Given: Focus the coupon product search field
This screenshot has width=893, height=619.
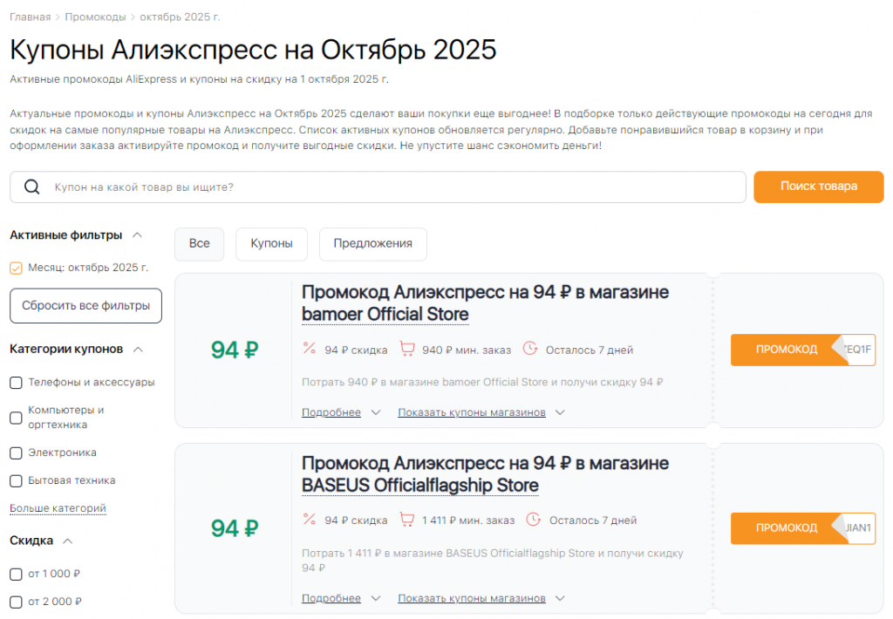Looking at the screenshot, I should (392, 187).
